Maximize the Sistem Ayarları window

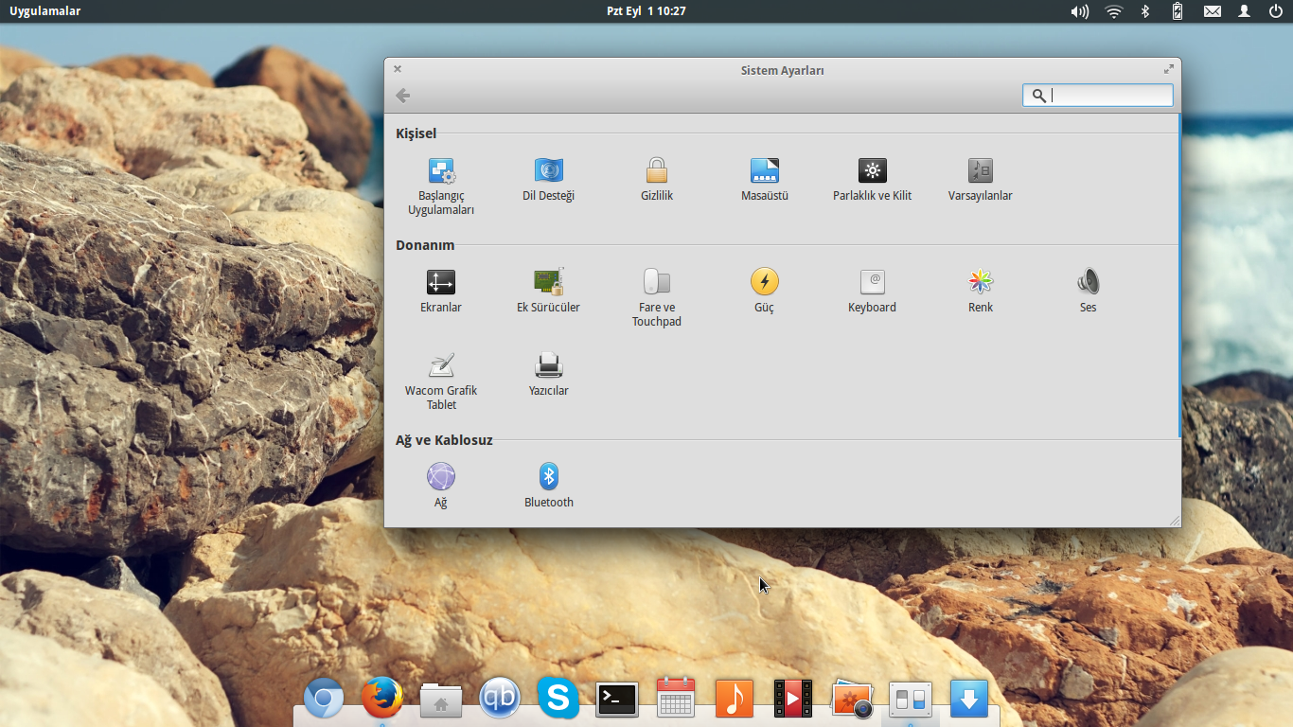coord(1169,69)
